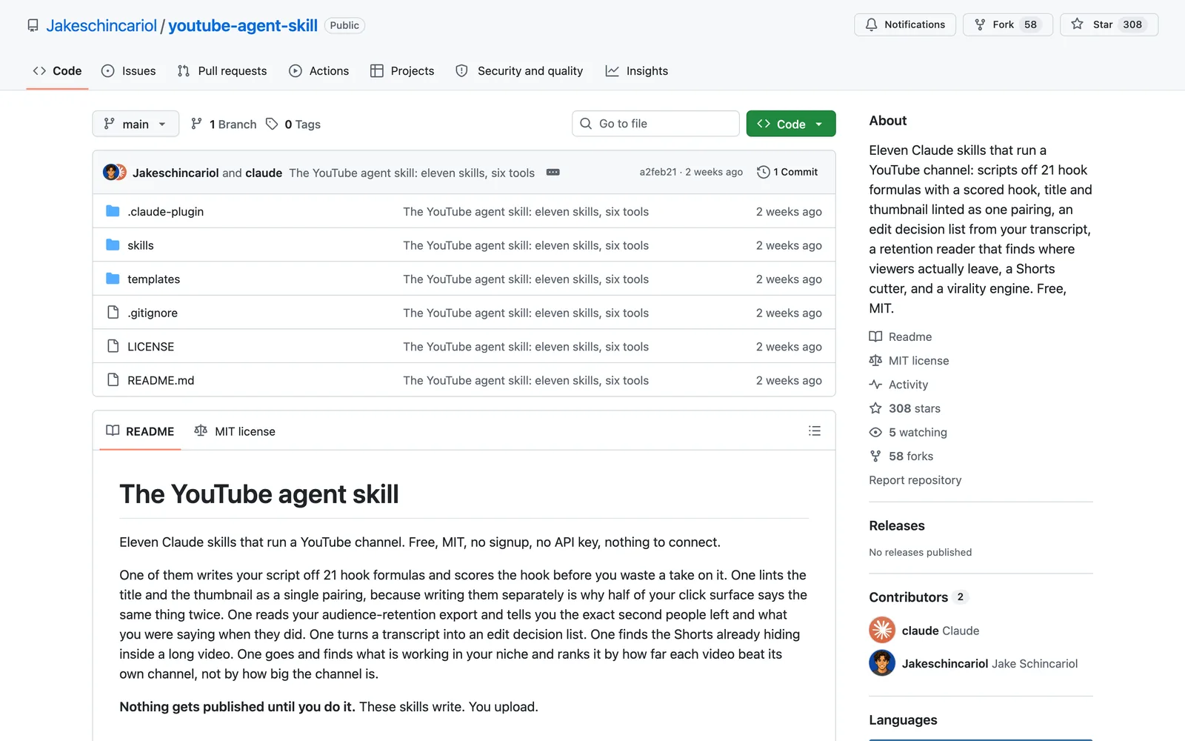The width and height of the screenshot is (1185, 741).
Task: Click youtube-agent-skill repository name
Action: tap(243, 25)
